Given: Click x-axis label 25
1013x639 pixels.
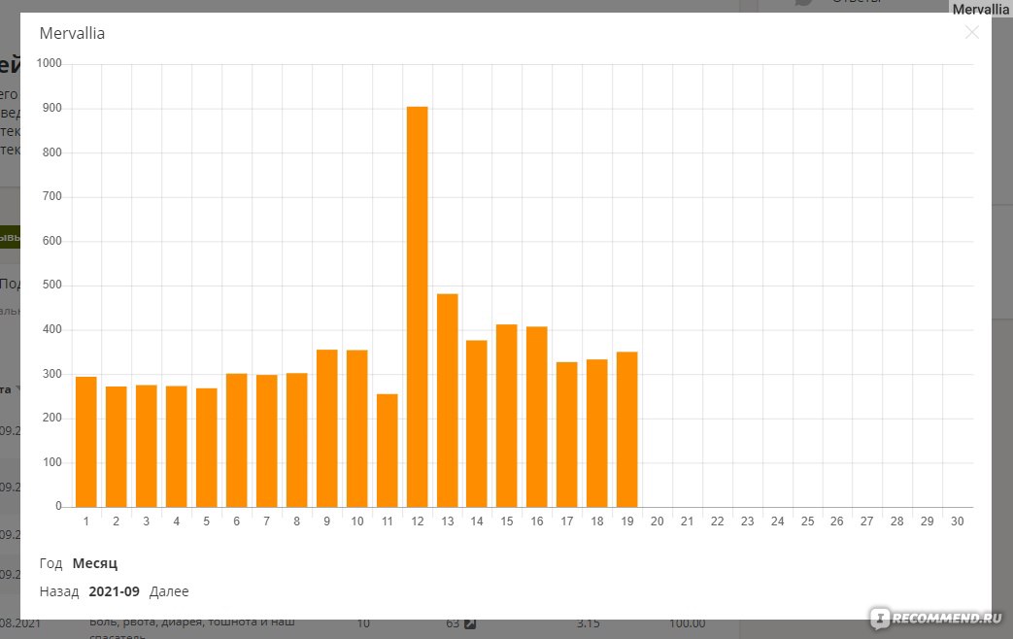Looking at the screenshot, I should (807, 521).
